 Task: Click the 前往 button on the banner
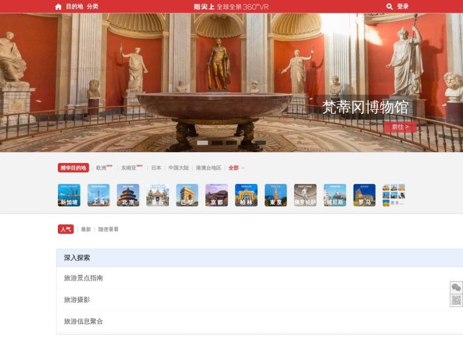pyautogui.click(x=400, y=127)
